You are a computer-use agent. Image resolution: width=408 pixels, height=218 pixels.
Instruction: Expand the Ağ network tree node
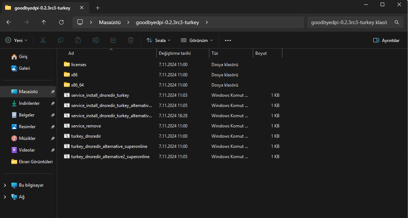[5, 197]
